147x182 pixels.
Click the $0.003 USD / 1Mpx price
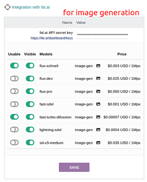click(124, 66)
